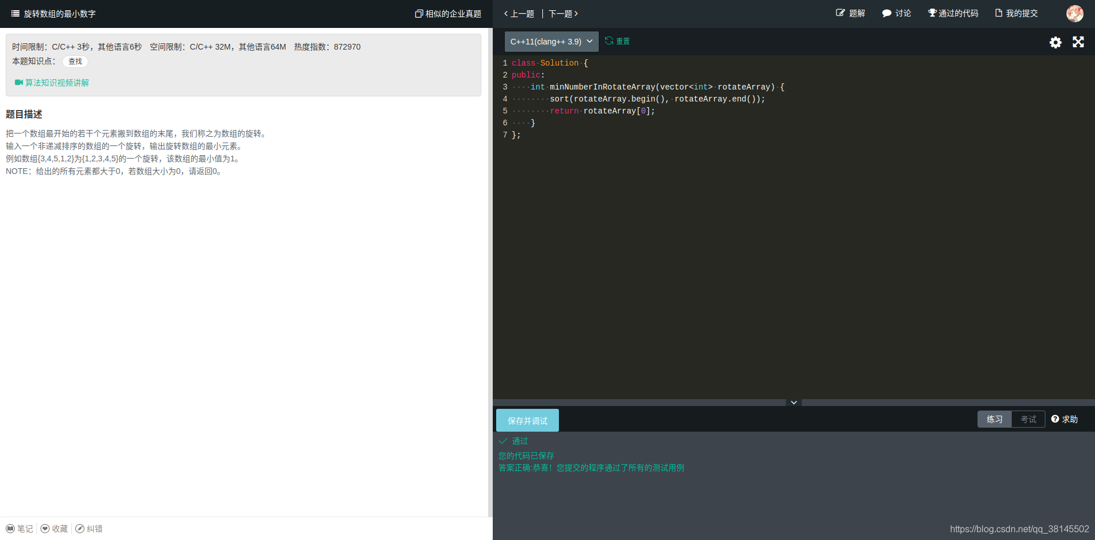Collapse the editor panel chevron
The height and width of the screenshot is (540, 1095).
[794, 403]
